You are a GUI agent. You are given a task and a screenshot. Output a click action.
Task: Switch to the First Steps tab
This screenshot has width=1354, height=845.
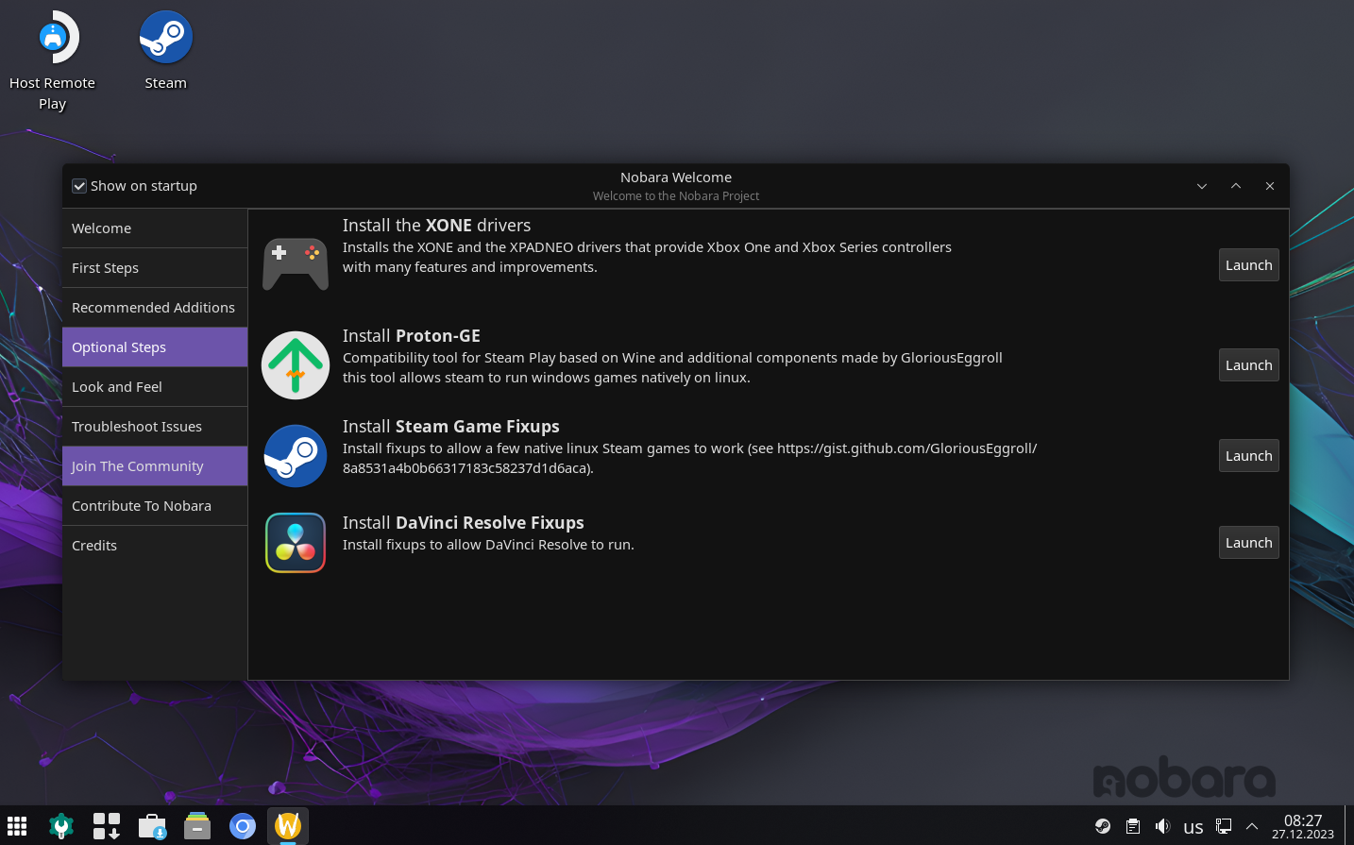[x=155, y=268]
